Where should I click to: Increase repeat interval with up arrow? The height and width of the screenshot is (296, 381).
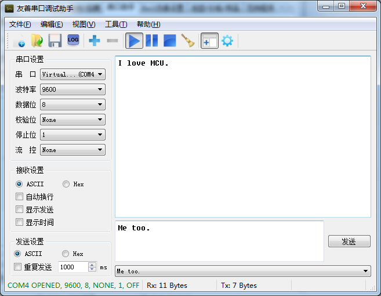pos(92,265)
